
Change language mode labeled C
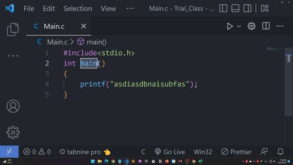point(143,152)
